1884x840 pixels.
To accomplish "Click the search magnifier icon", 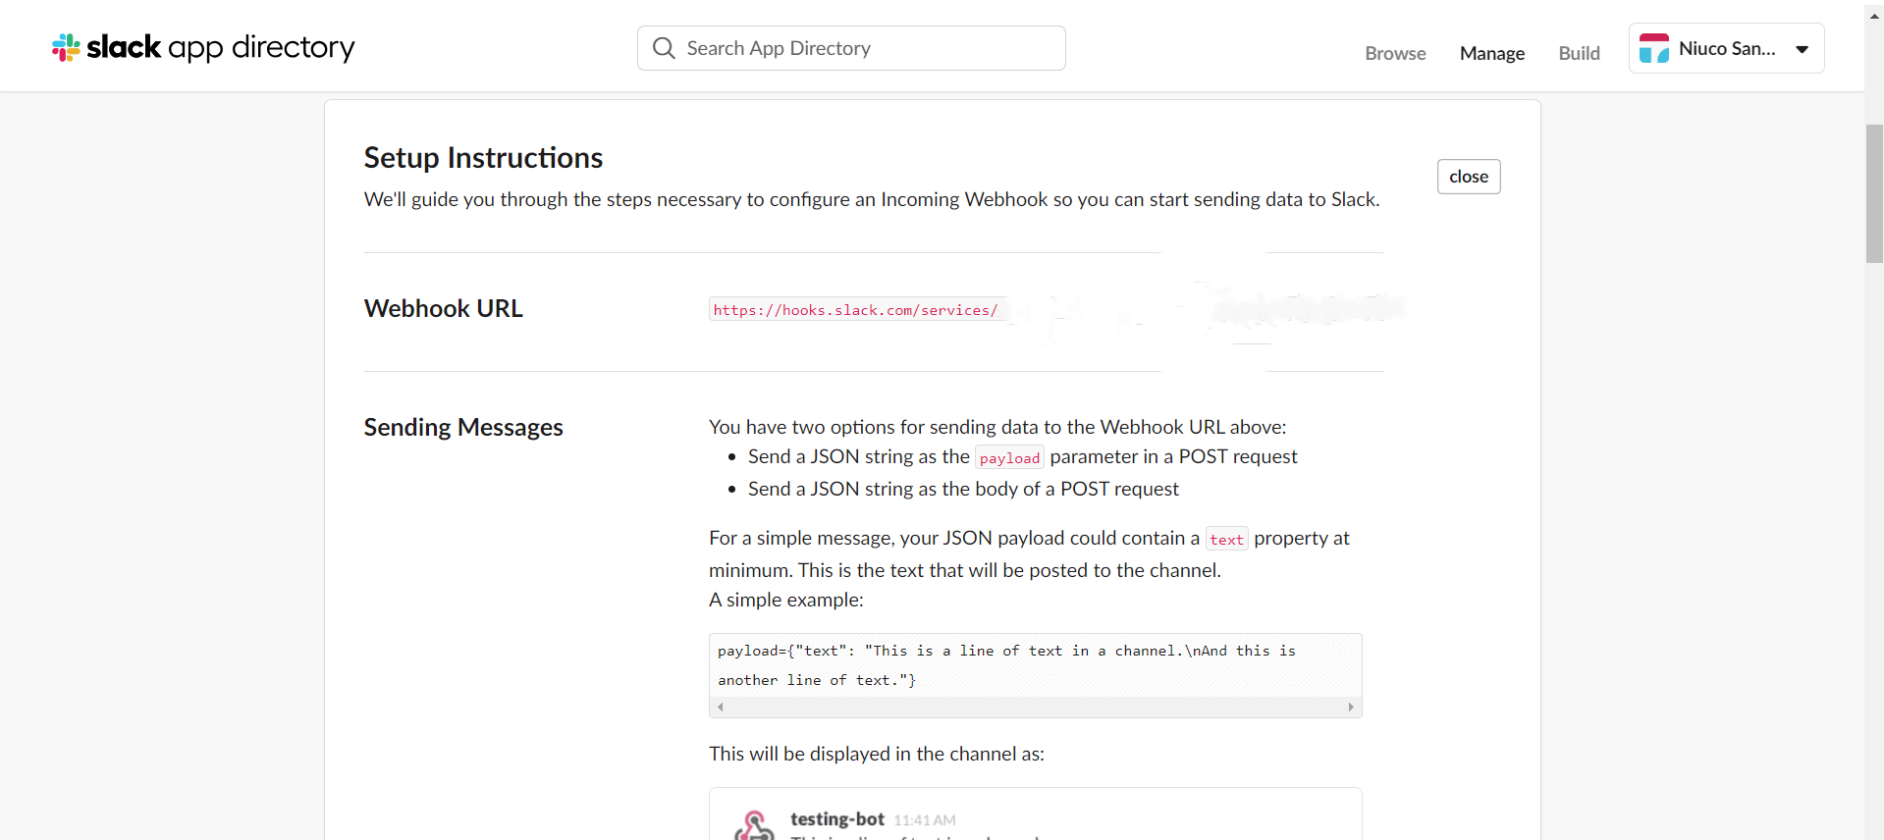I will point(664,48).
